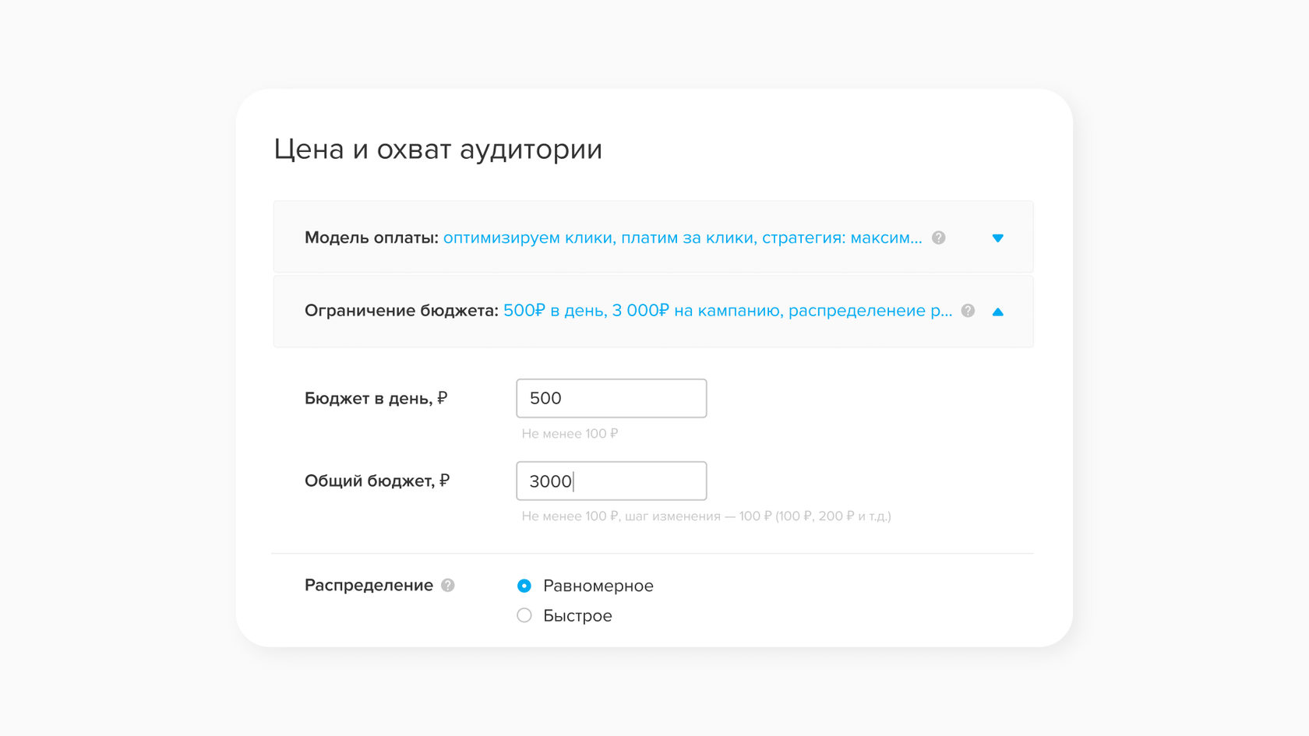Click the Общий бюджет, ₽ label
Screen dimensions: 1309x736
tap(376, 481)
